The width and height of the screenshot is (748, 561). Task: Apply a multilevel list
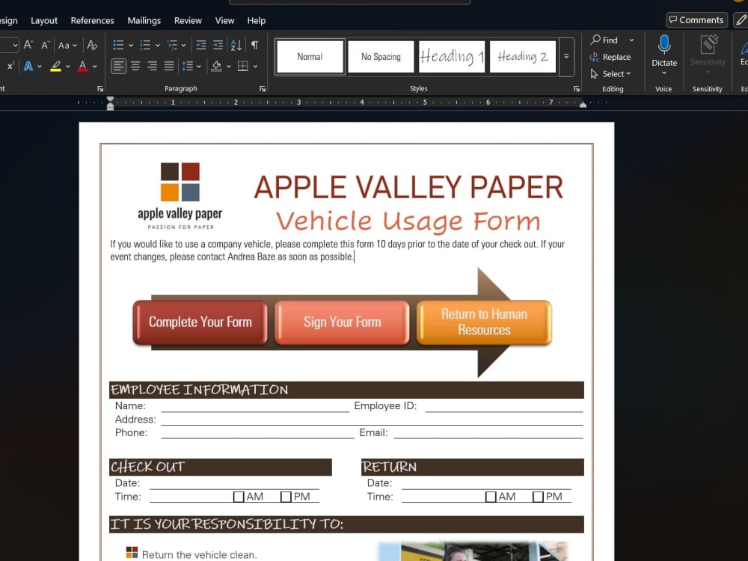[x=172, y=45]
